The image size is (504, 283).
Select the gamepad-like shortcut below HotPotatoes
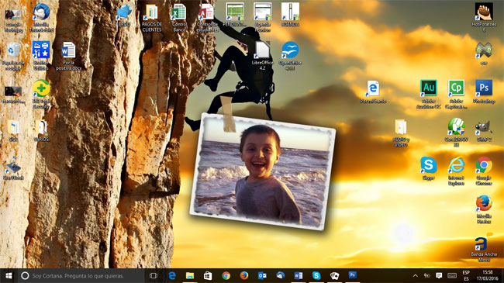click(x=484, y=53)
